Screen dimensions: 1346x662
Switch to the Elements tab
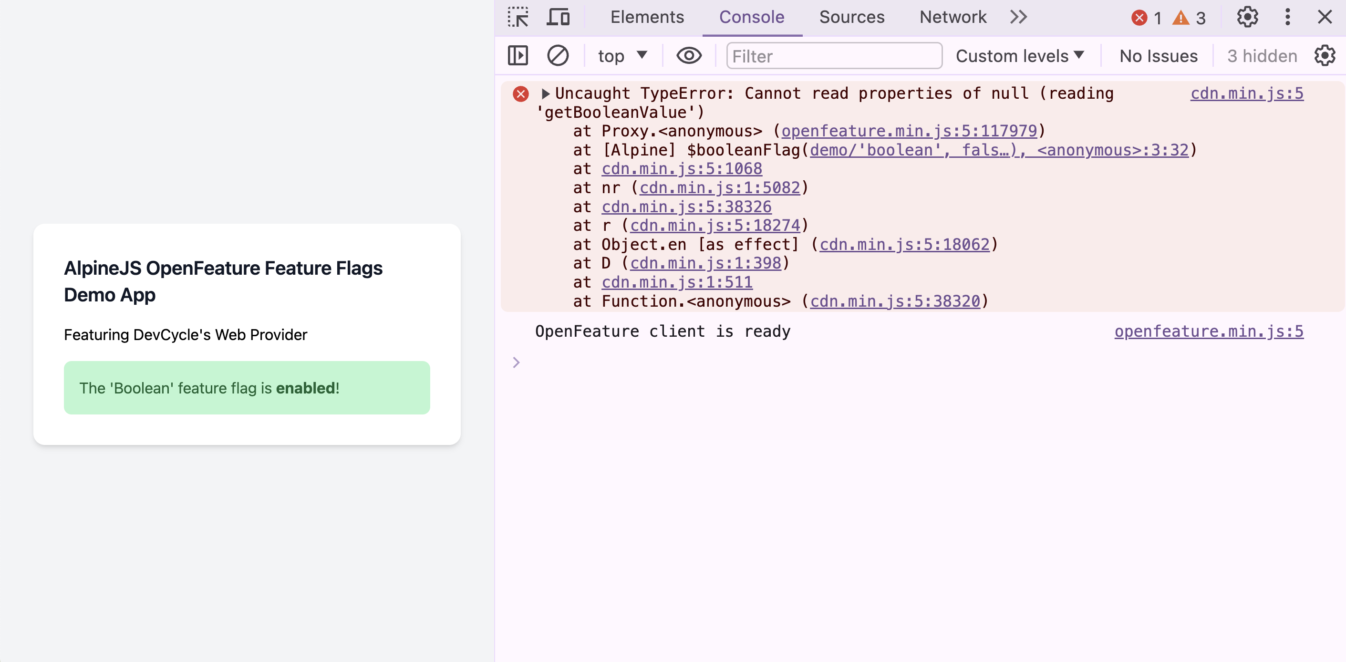pyautogui.click(x=647, y=17)
